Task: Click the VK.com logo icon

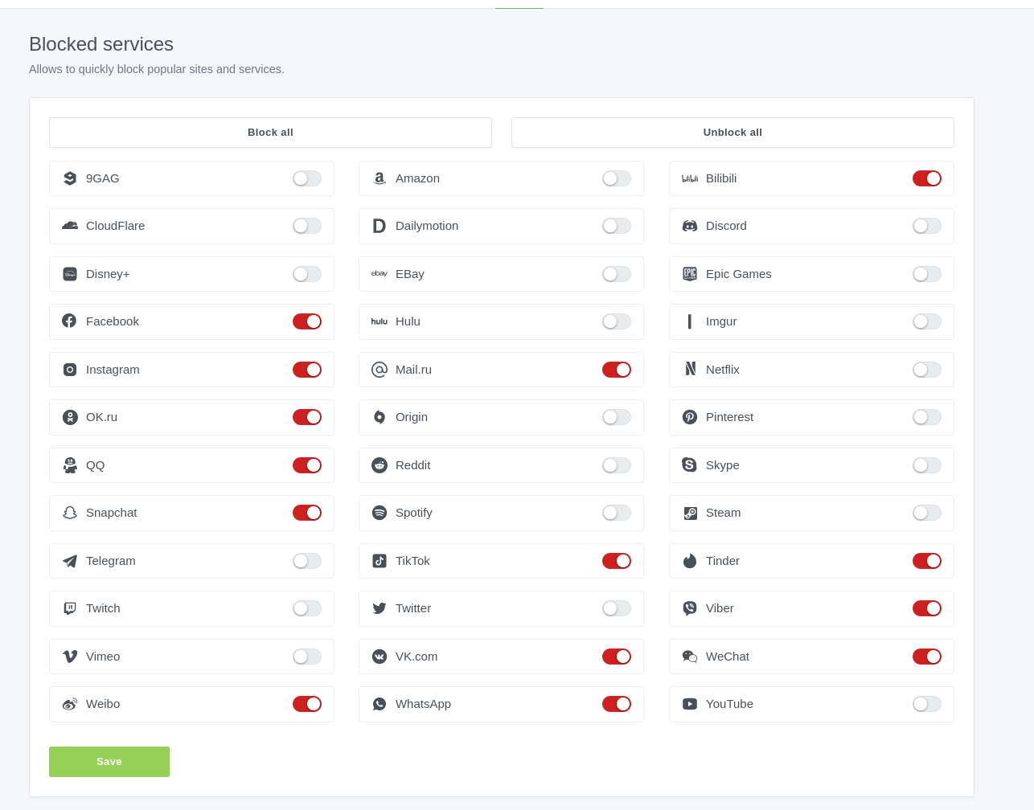Action: 380,657
